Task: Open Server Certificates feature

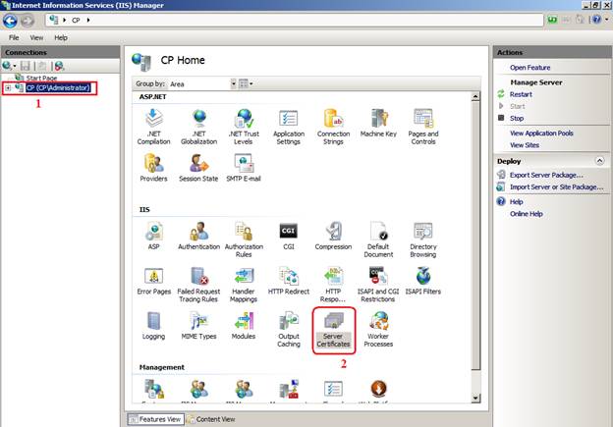Action: click(333, 330)
